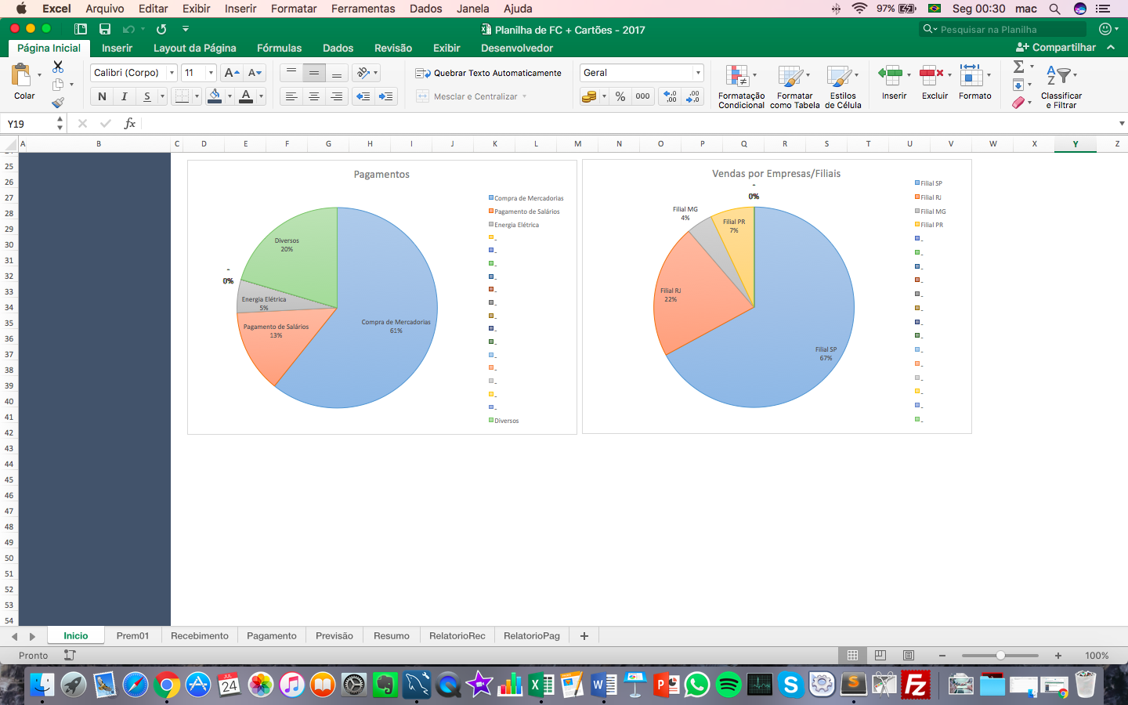The height and width of the screenshot is (705, 1128).
Task: Open the Inserir ribbon tab
Action: pos(117,48)
